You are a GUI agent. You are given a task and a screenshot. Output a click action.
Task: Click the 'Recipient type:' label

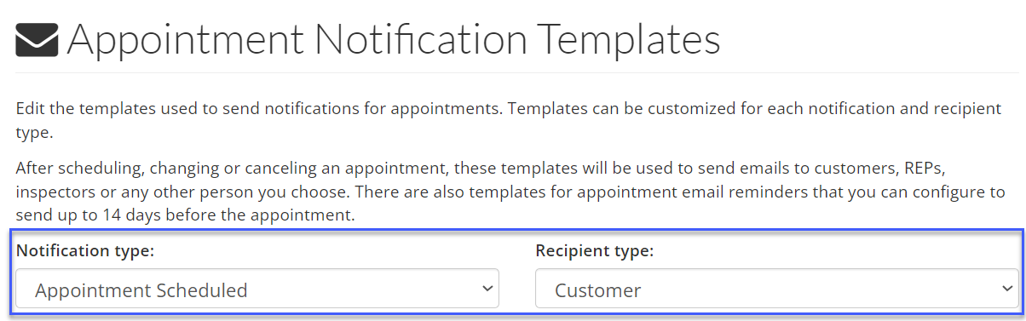coord(594,251)
